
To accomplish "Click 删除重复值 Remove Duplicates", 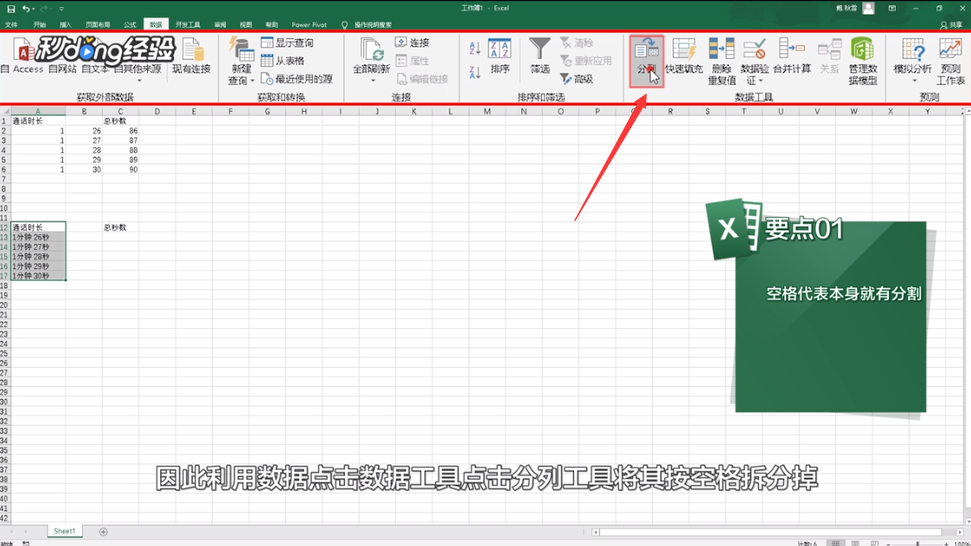I will point(721,61).
